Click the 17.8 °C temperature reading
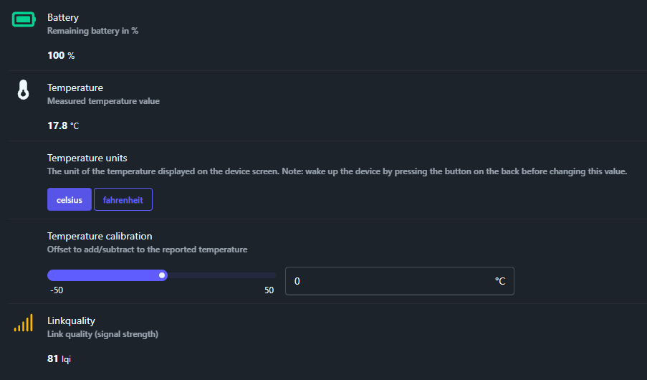647x380 pixels. (63, 125)
